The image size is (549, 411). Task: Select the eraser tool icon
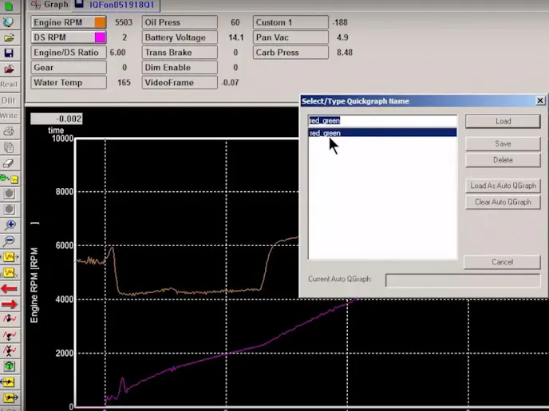coord(9,162)
